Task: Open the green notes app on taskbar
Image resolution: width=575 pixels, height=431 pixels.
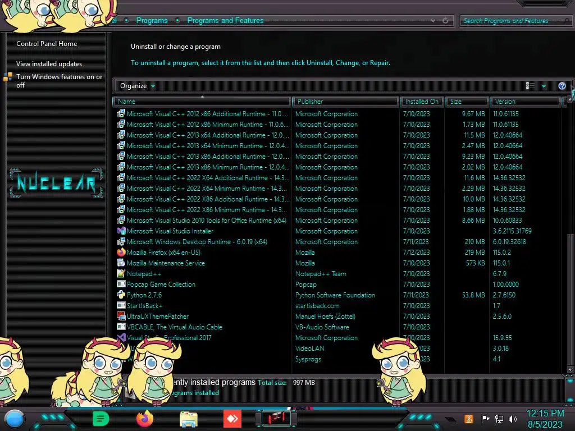Action: pos(101,419)
